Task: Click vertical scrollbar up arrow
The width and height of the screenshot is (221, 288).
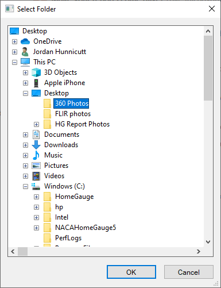Action: click(x=208, y=31)
